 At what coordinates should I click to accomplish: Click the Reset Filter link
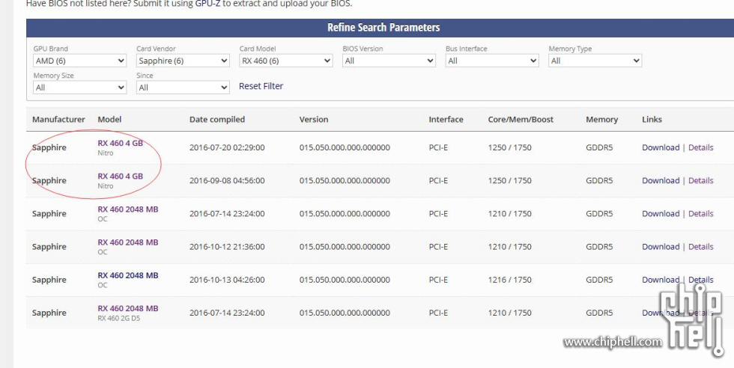tap(261, 86)
